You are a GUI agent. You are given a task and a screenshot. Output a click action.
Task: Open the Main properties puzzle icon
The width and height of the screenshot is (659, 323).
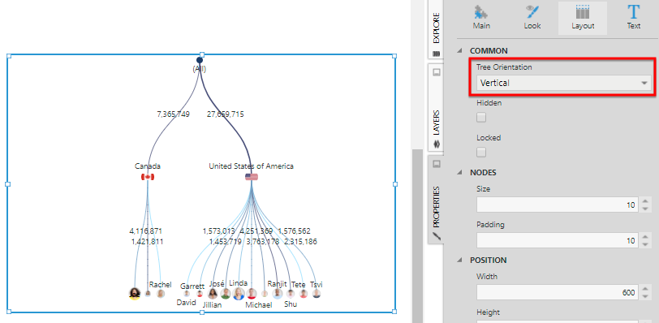[480, 13]
